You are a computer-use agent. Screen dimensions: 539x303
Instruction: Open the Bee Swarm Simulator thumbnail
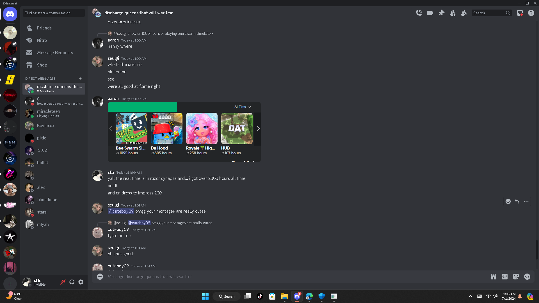pyautogui.click(x=132, y=128)
